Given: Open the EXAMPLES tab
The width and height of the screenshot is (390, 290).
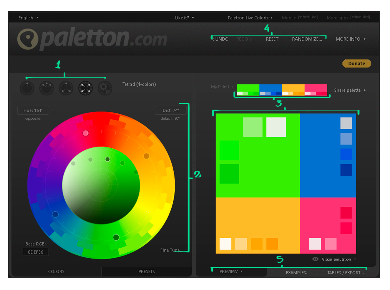Looking at the screenshot, I should [x=298, y=273].
